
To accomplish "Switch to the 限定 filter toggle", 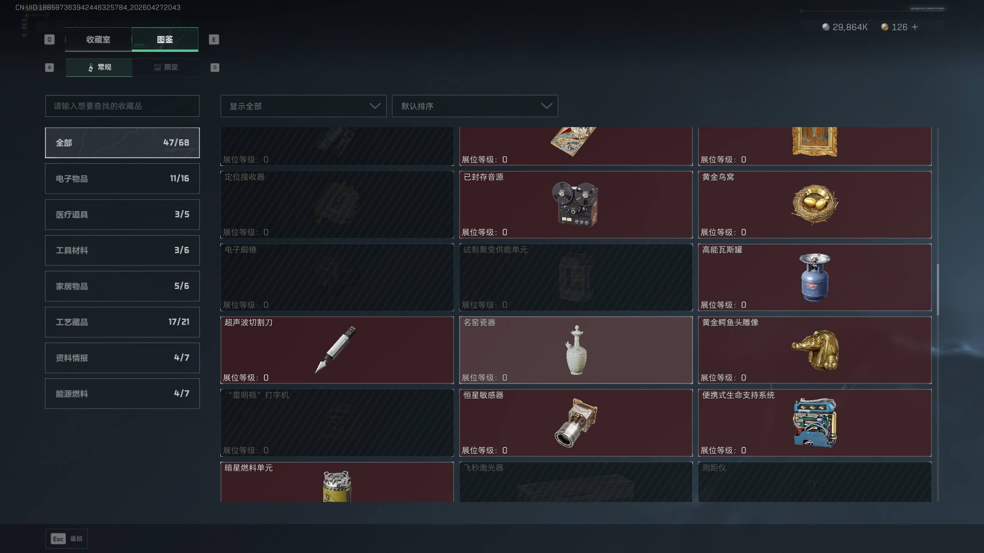I will pos(166,67).
